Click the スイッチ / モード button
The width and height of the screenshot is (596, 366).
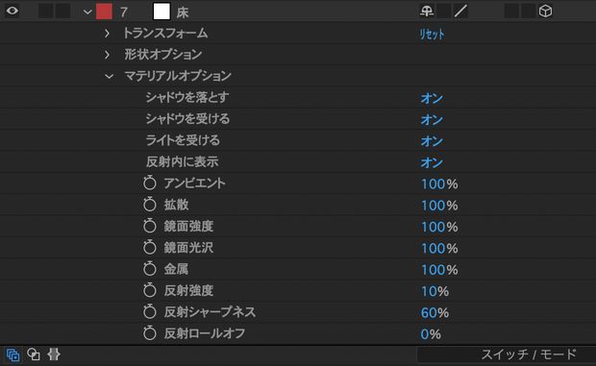[529, 354]
